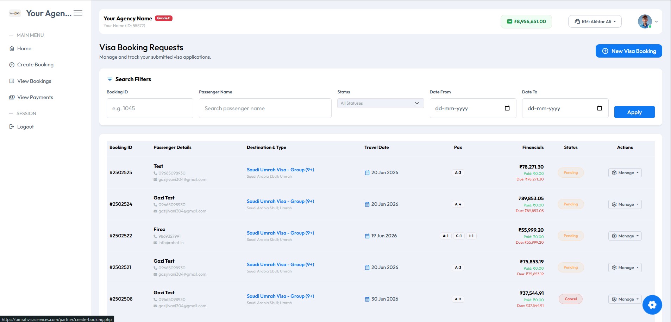Click the Search Filters icon

click(110, 79)
